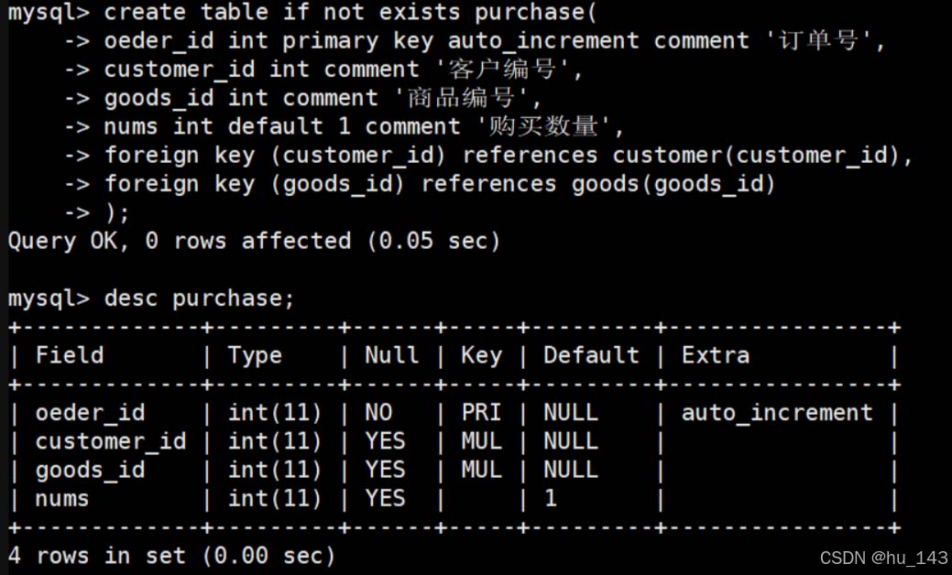The image size is (952, 575).
Task: Click the PRI key value for oeder_id
Action: pyautogui.click(x=481, y=413)
